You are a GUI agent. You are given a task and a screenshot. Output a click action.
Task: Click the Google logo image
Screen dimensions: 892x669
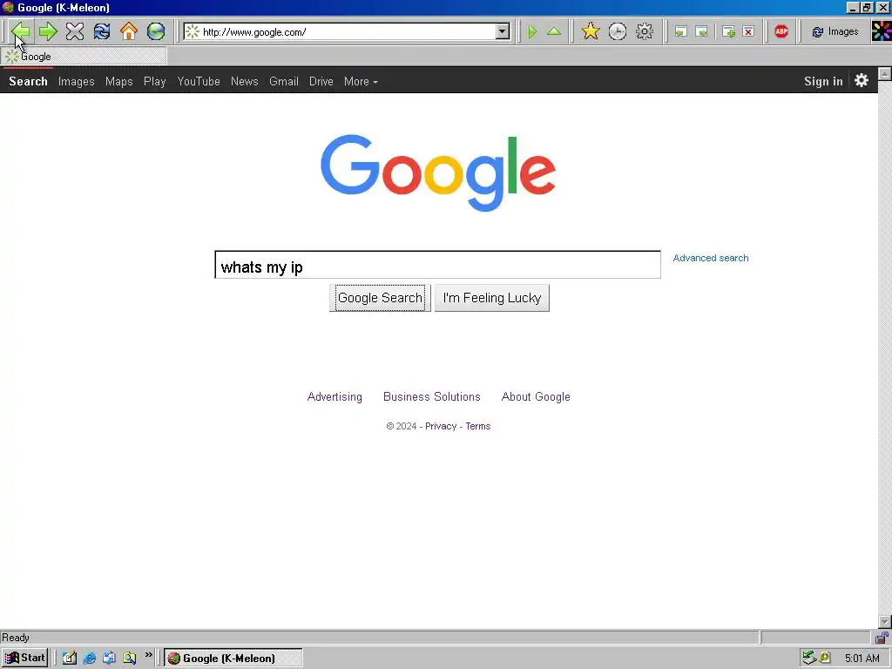[x=438, y=173]
